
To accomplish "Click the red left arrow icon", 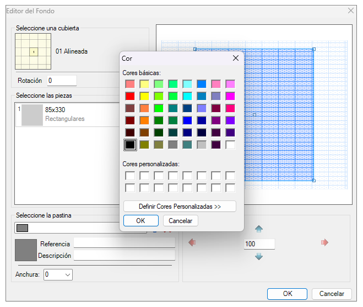I will click(x=192, y=242).
